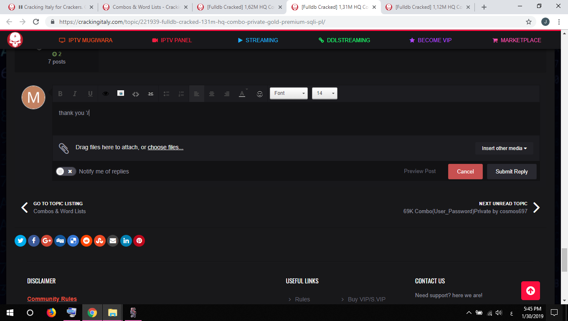This screenshot has height=321, width=568.
Task: Click the Submit Reply button
Action: point(512,171)
